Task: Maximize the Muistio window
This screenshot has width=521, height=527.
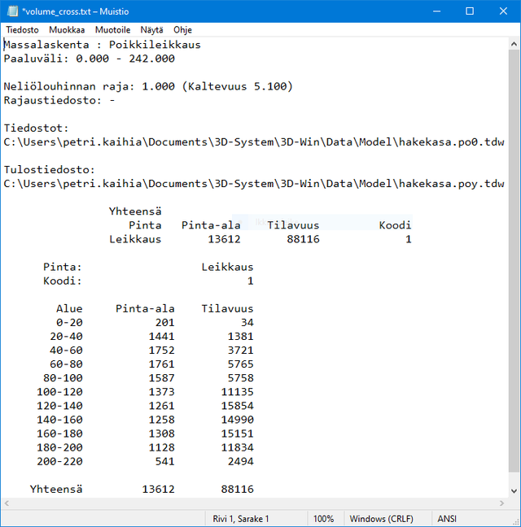Action: [x=470, y=11]
